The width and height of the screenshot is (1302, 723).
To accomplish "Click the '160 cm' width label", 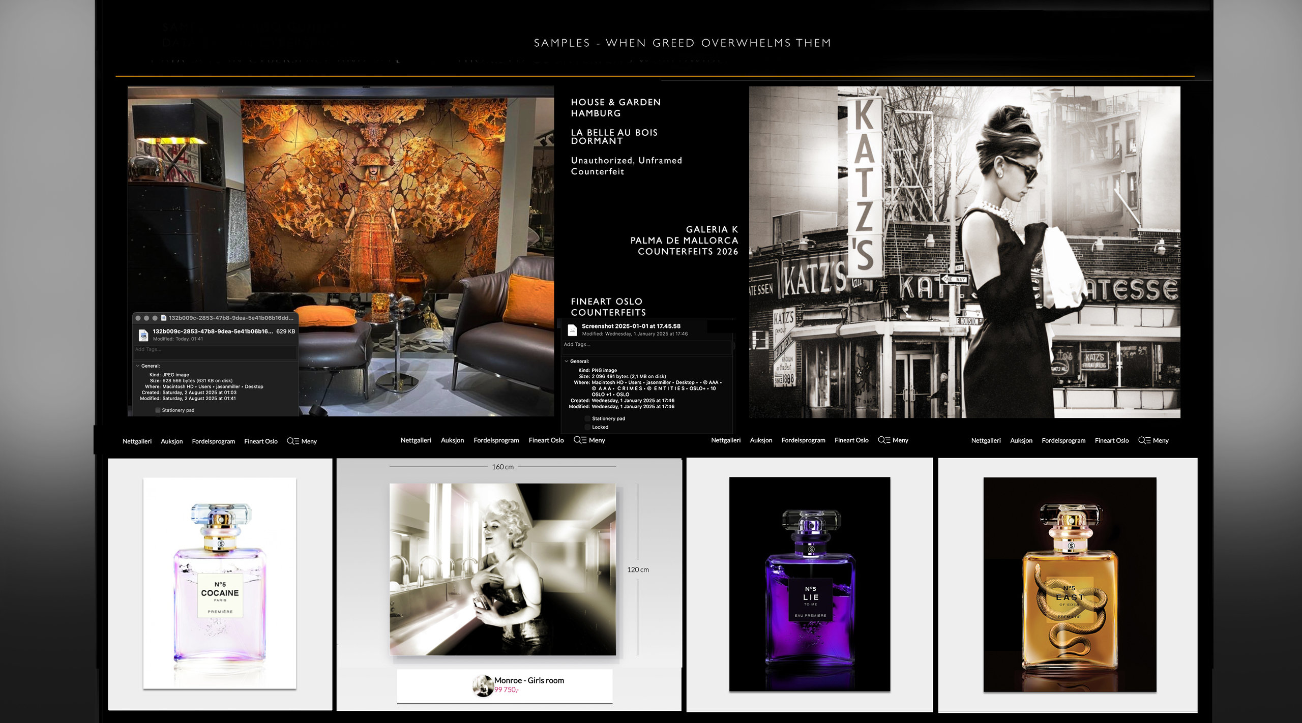I will point(502,467).
